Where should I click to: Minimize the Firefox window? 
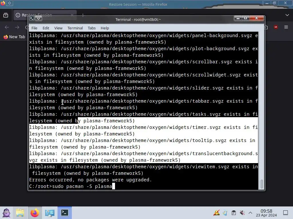(267, 3)
